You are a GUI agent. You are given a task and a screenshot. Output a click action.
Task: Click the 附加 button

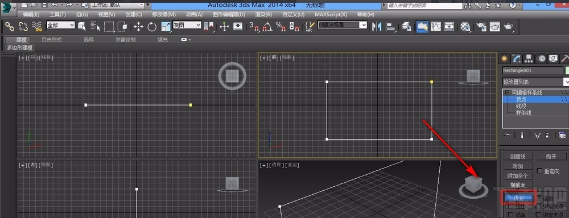(x=518, y=166)
